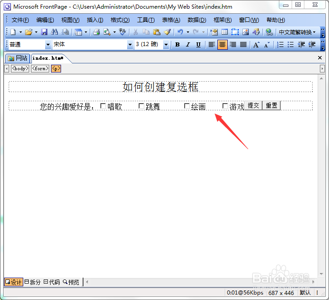
Task: Click the Find binoculars icon
Action: pos(55,32)
